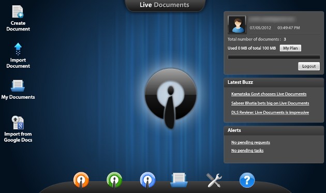Screen dimensions: 326x193
Task: Click the 03:49:47 PM time text
Action: (x=289, y=28)
